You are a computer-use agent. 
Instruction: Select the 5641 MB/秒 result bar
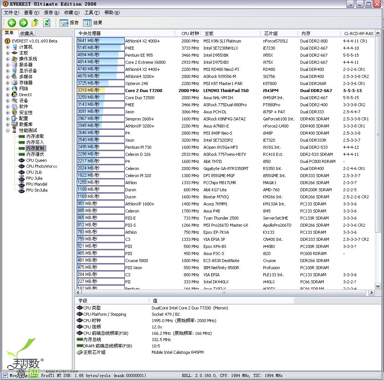coord(101,41)
